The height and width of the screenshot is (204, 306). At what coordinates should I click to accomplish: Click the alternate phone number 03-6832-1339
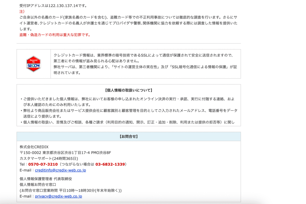(x=110, y=164)
